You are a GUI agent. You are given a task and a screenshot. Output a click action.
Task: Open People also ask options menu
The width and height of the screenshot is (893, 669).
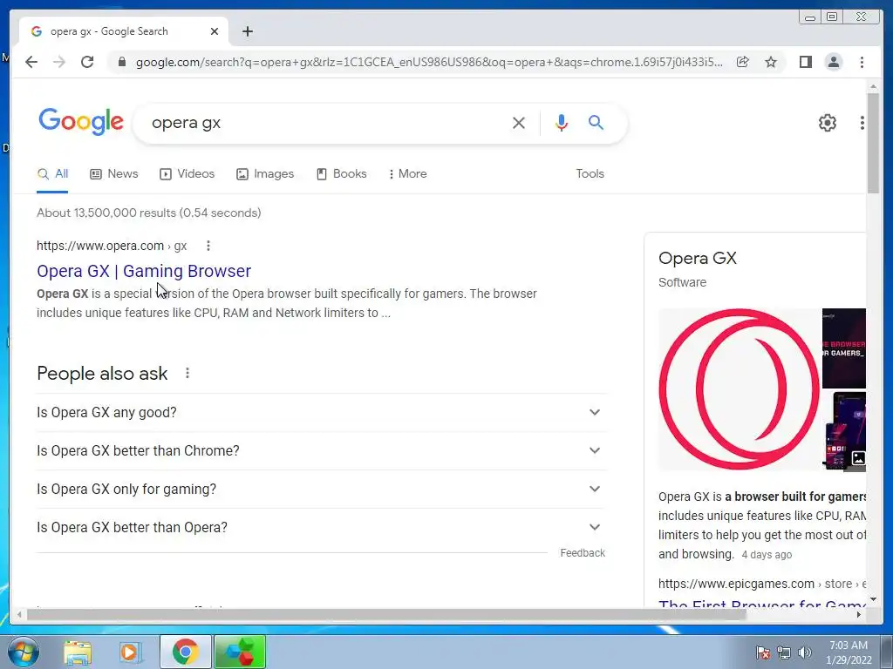(x=187, y=373)
